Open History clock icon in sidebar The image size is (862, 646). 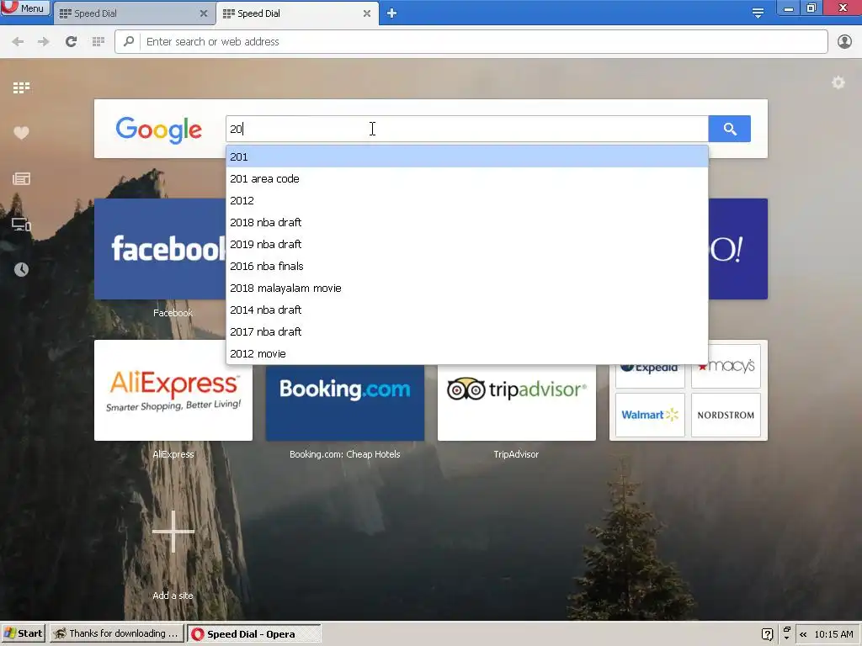[x=21, y=270]
